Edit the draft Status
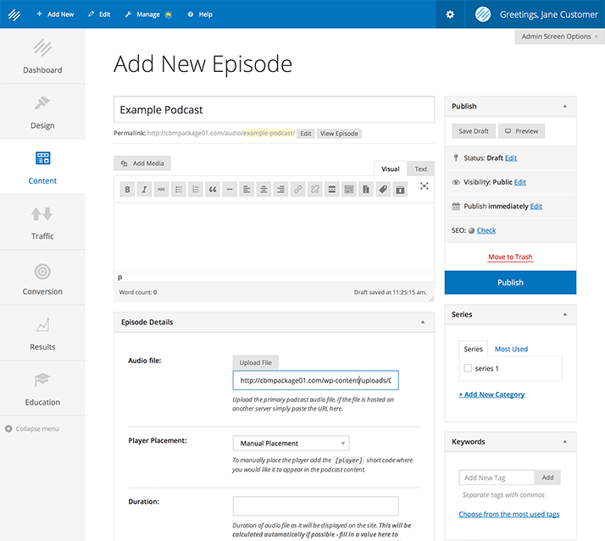 pyautogui.click(x=511, y=158)
